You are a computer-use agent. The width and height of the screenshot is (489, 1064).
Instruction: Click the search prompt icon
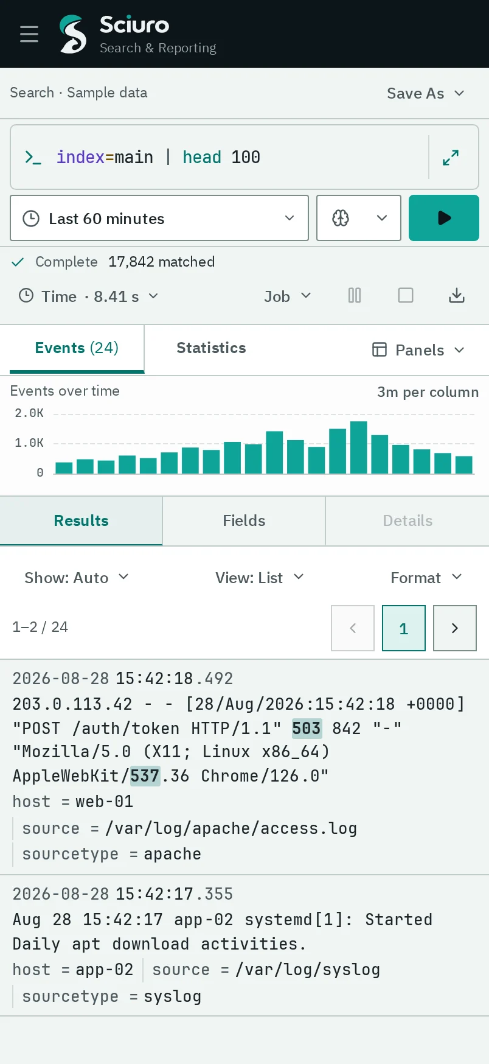point(33,158)
